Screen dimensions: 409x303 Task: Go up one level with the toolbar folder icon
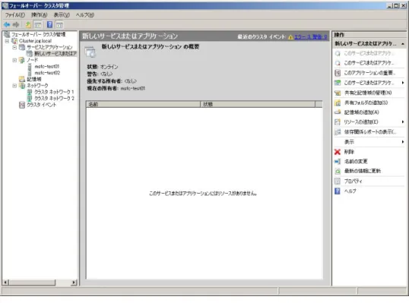tap(28, 25)
